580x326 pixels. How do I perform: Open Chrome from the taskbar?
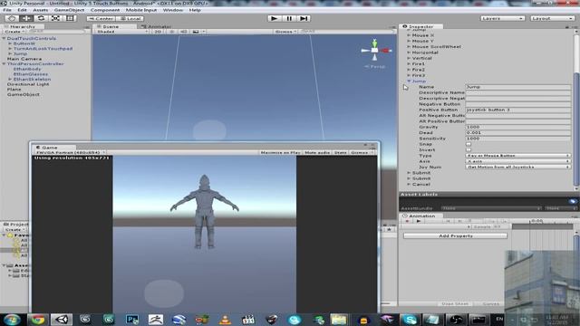[x=37, y=320]
